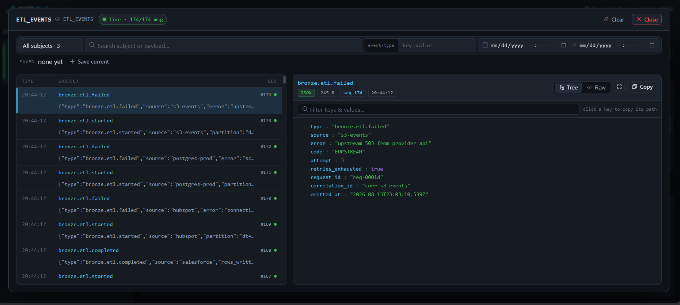This screenshot has width=680, height=305.
Task: Click the salesforce completed payload preview
Action: (156, 262)
